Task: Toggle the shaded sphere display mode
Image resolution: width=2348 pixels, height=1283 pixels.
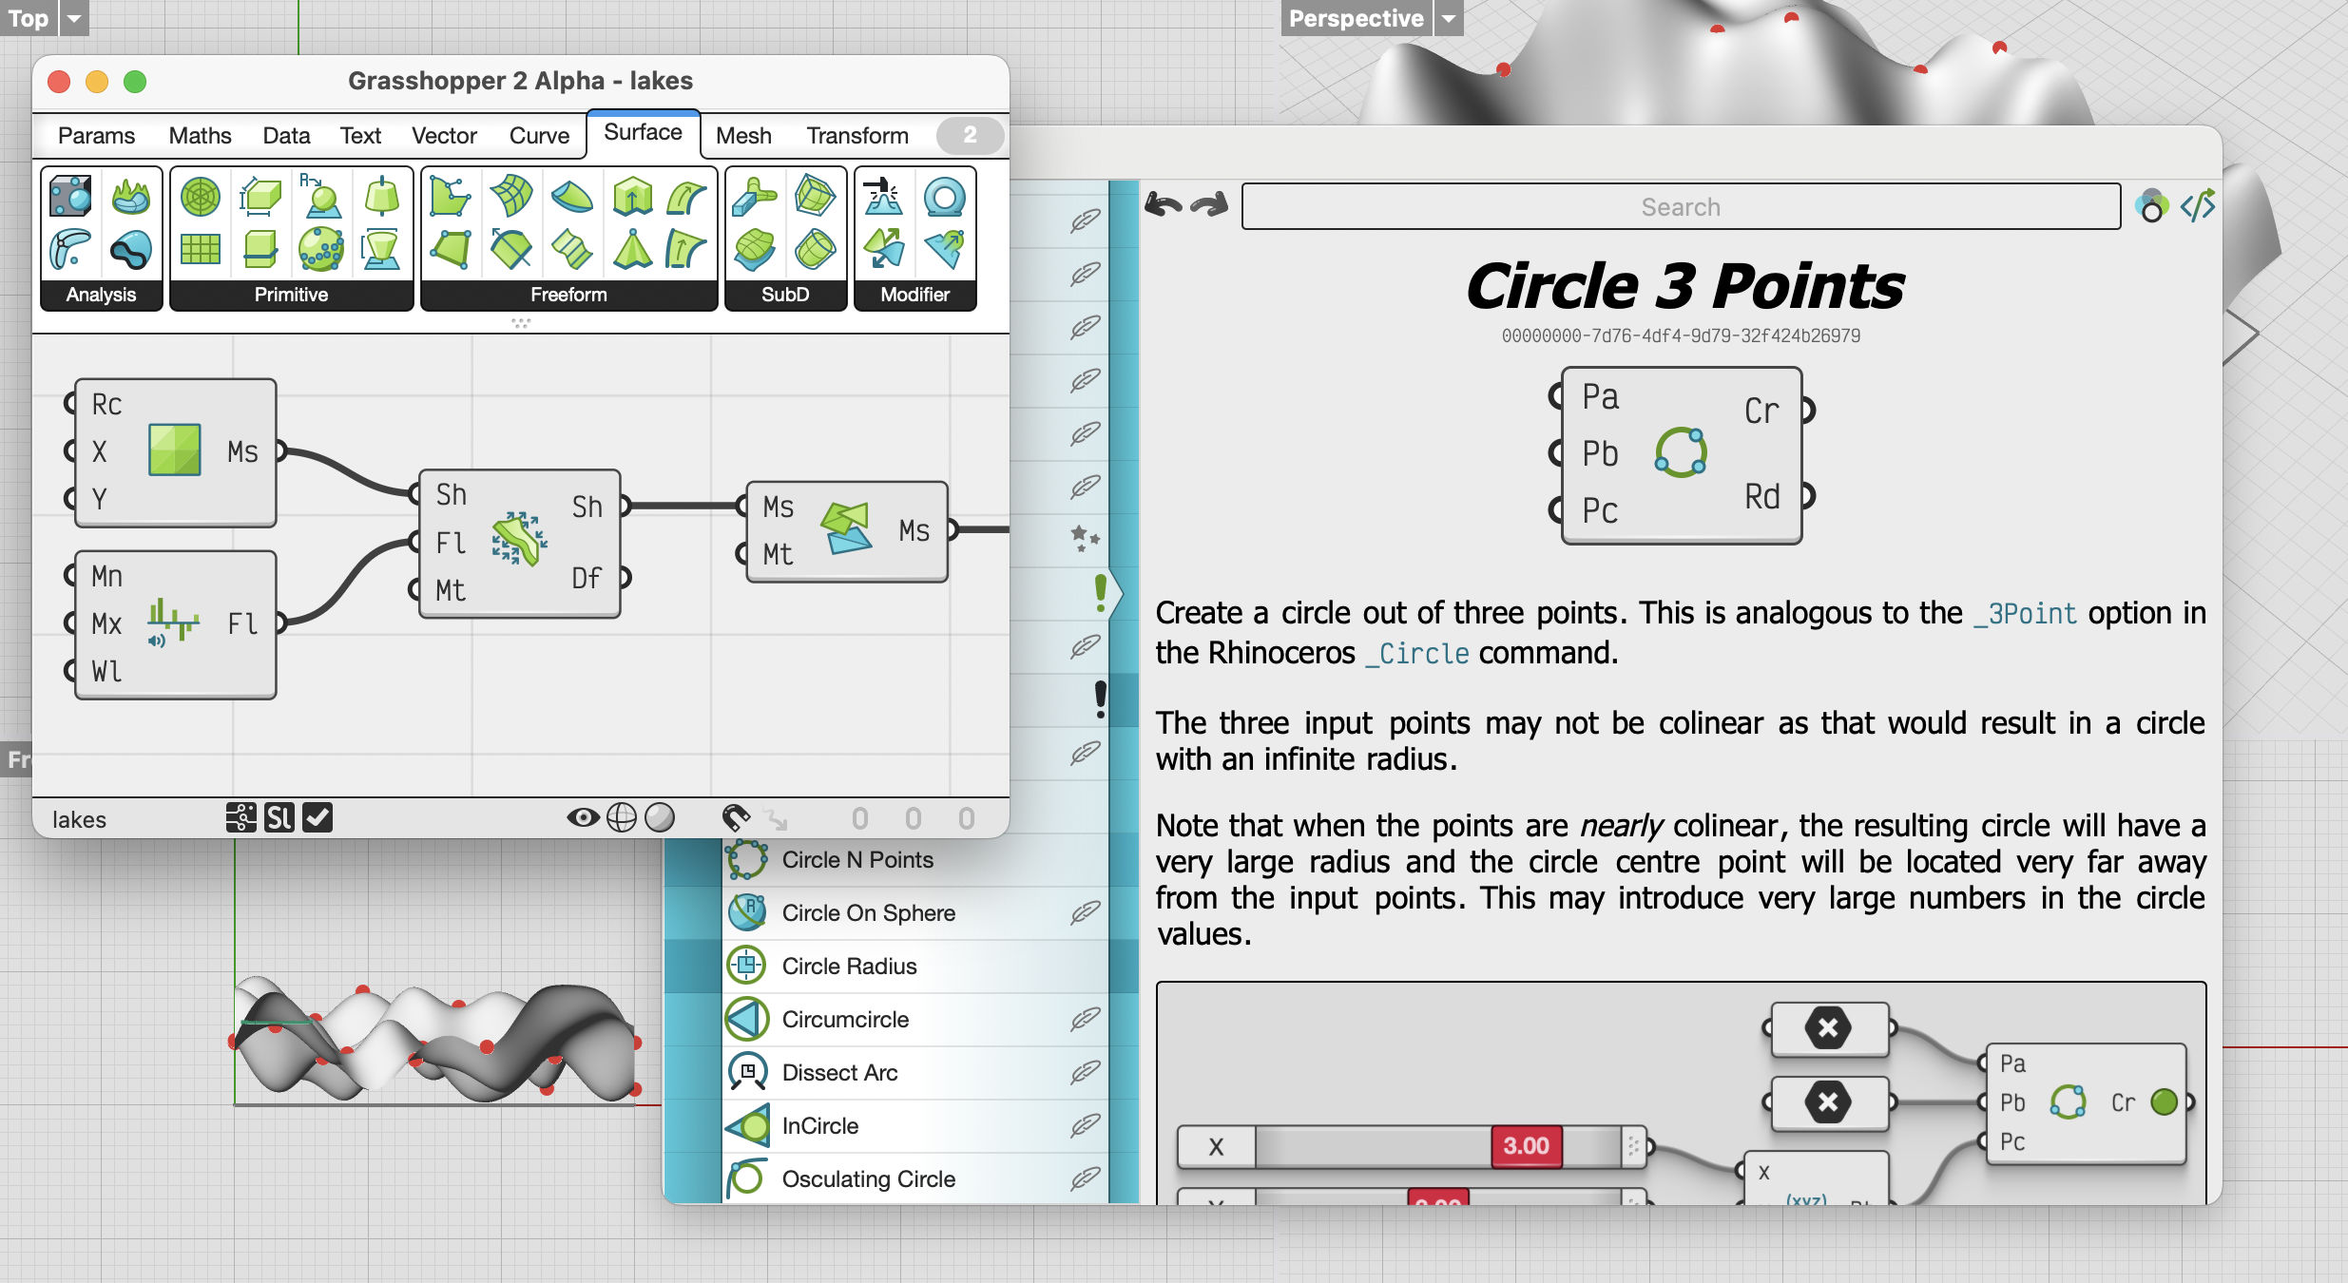Action: 660,817
